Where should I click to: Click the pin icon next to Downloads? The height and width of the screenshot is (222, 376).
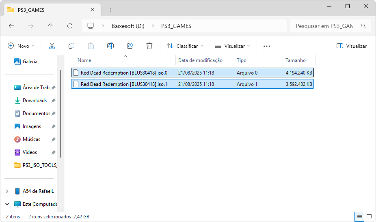54,100
